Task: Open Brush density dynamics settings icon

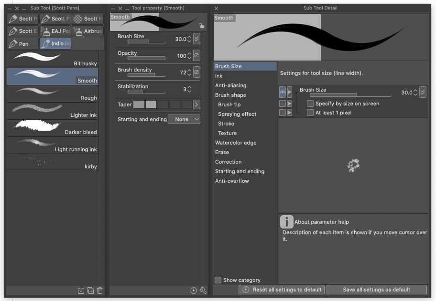Action: tap(196, 73)
